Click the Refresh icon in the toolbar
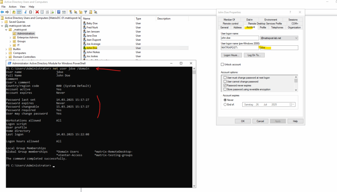337x192 pixels. coord(47,12)
